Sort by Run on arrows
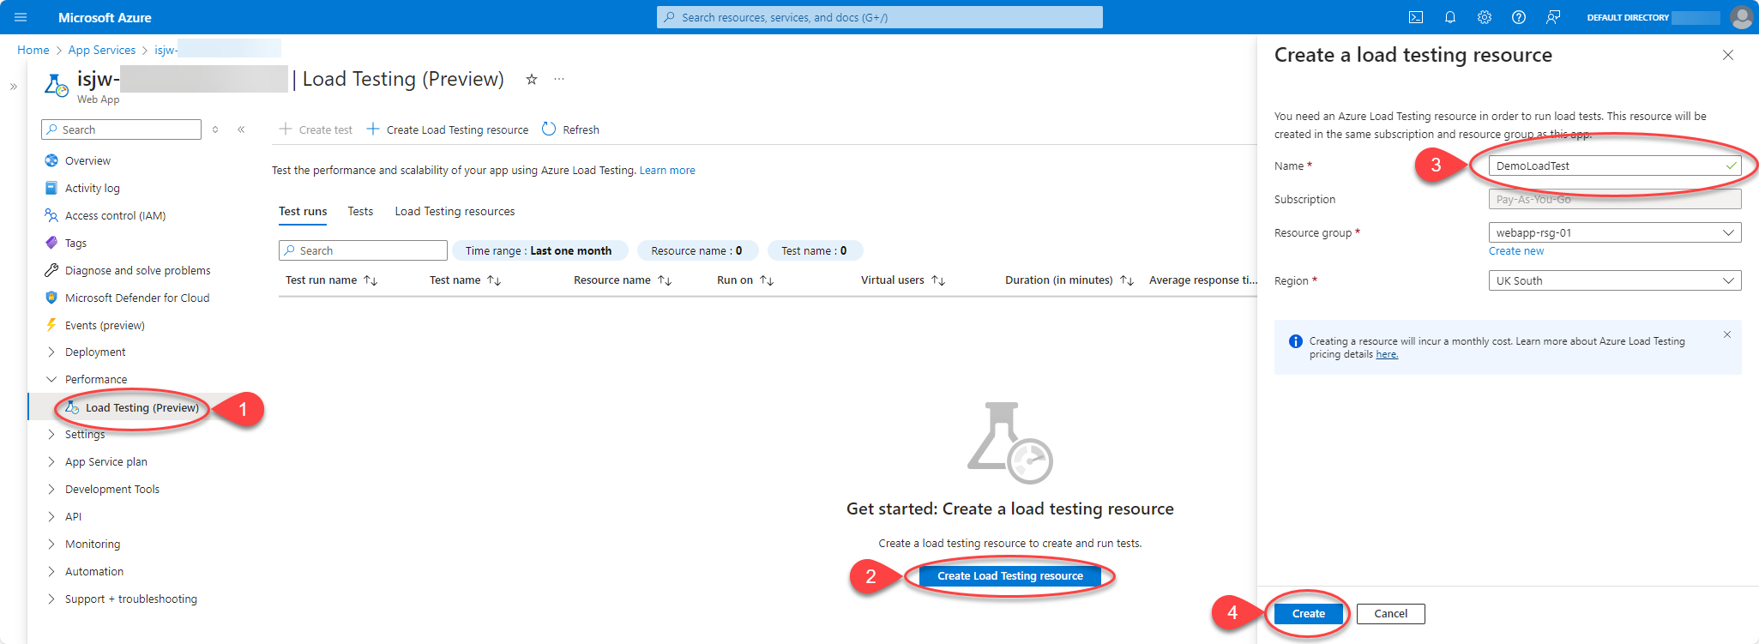1759x644 pixels. [x=767, y=280]
